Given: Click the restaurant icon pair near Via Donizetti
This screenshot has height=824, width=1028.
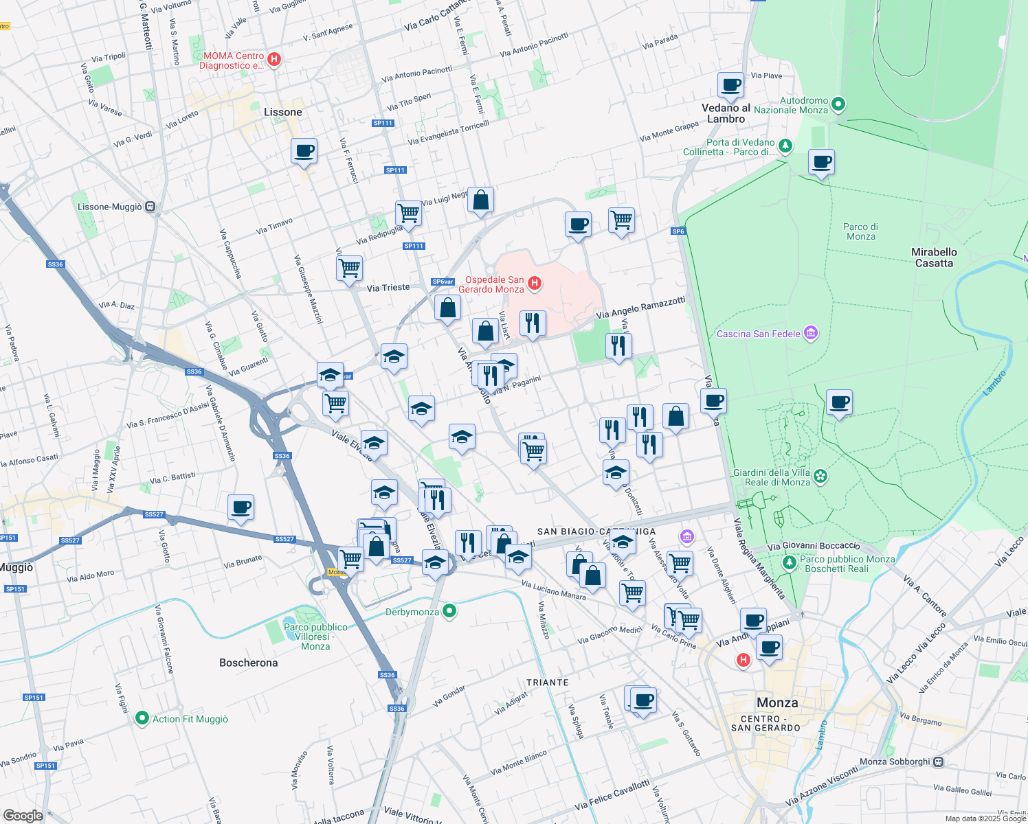Looking at the screenshot, I should (650, 444).
